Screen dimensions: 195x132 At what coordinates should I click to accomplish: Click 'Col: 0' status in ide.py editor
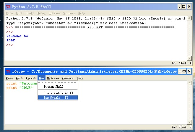click(x=186, y=127)
